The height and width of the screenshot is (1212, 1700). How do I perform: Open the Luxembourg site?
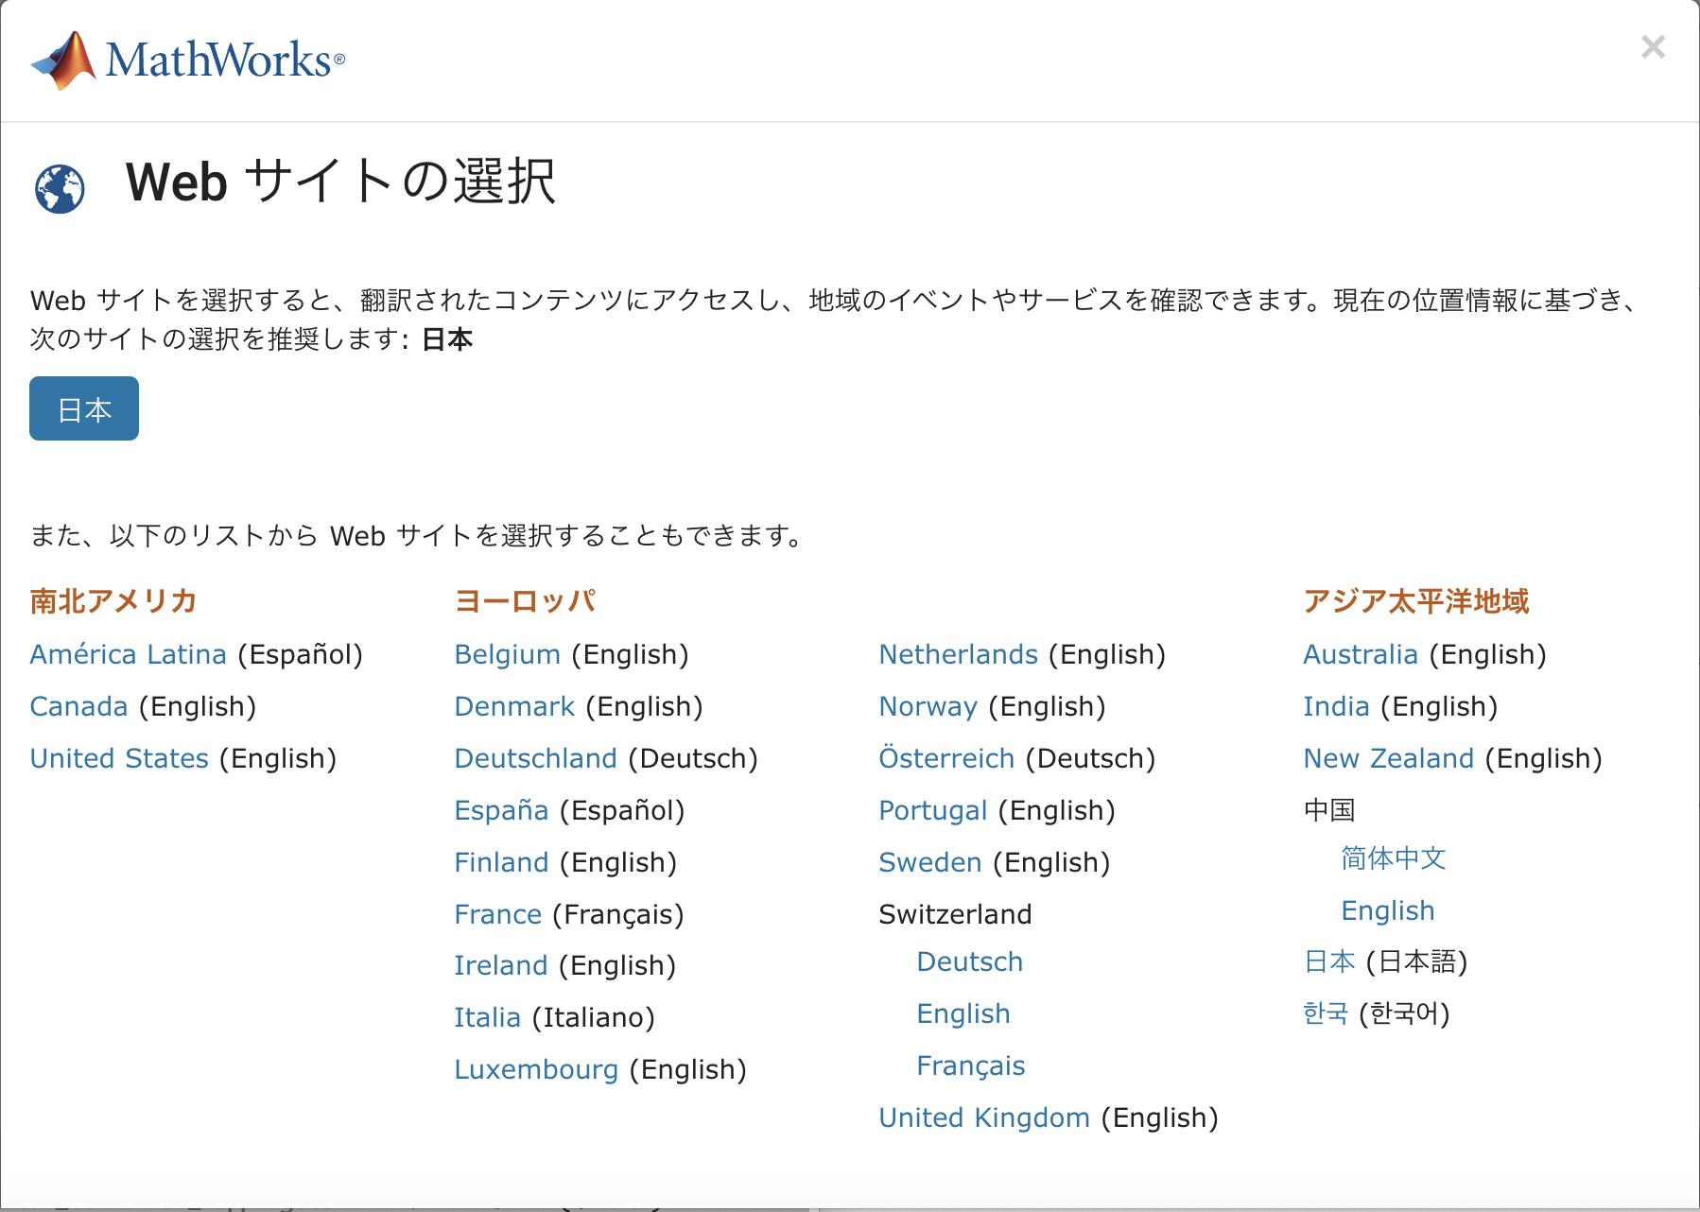pos(536,1069)
